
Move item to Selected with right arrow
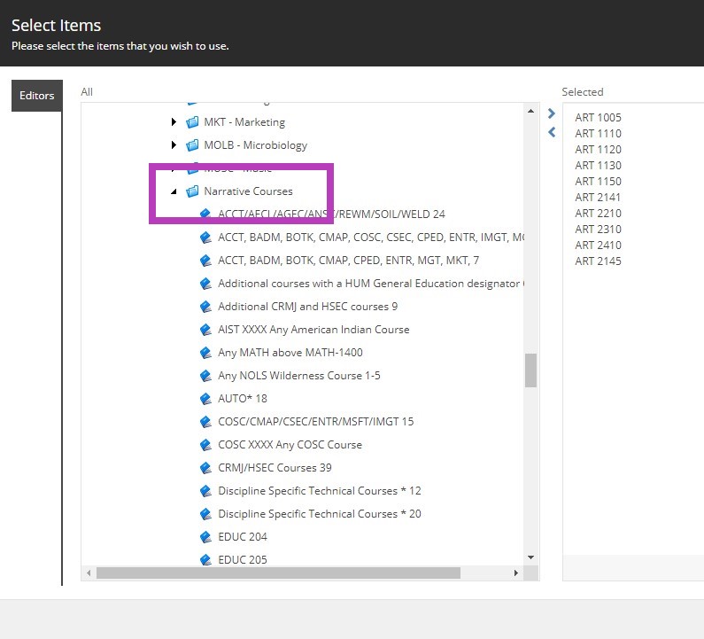[552, 114]
